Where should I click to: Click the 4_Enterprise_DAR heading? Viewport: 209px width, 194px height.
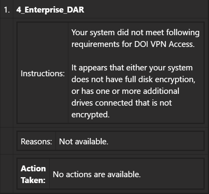tap(50, 10)
